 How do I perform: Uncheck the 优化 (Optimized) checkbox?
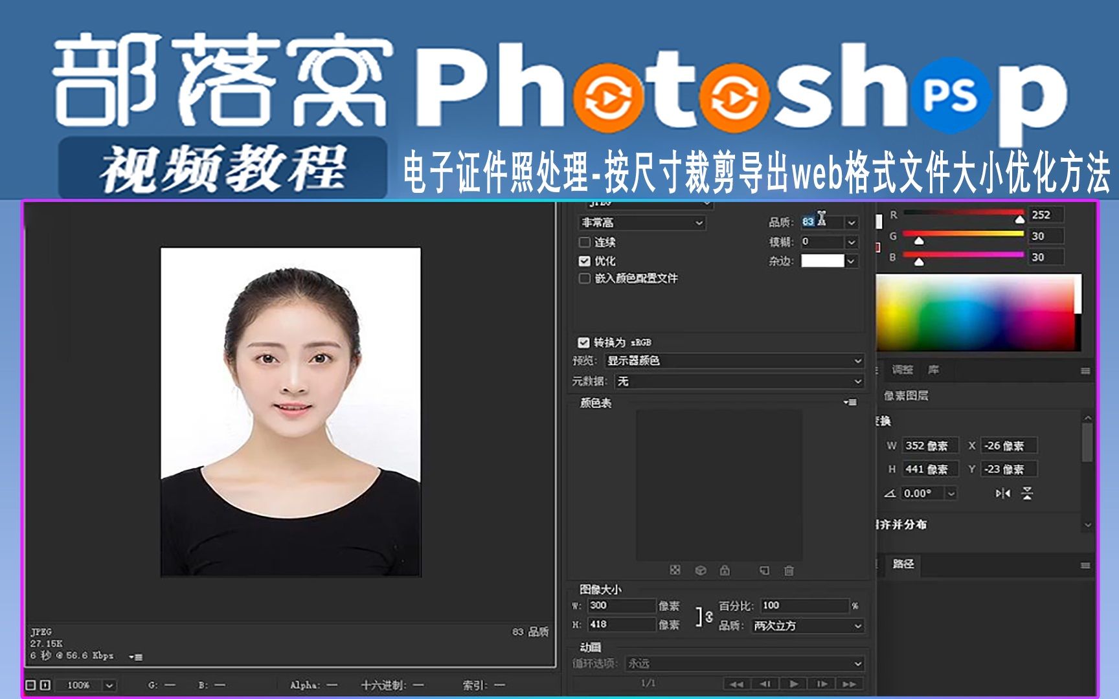tap(584, 261)
